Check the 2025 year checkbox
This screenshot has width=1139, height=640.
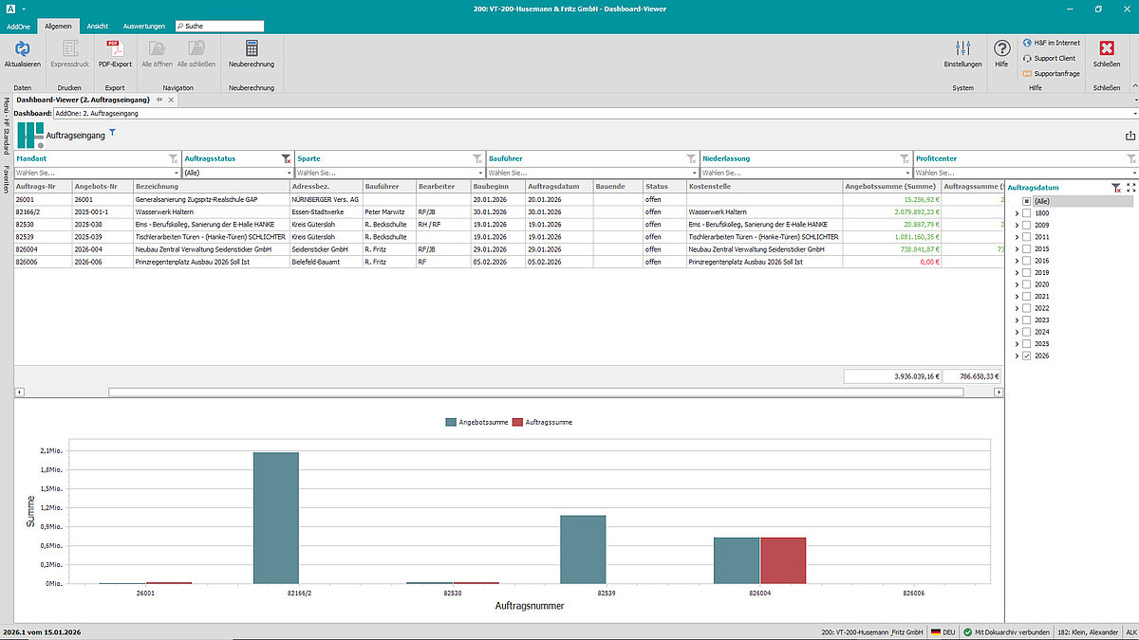coord(1027,344)
